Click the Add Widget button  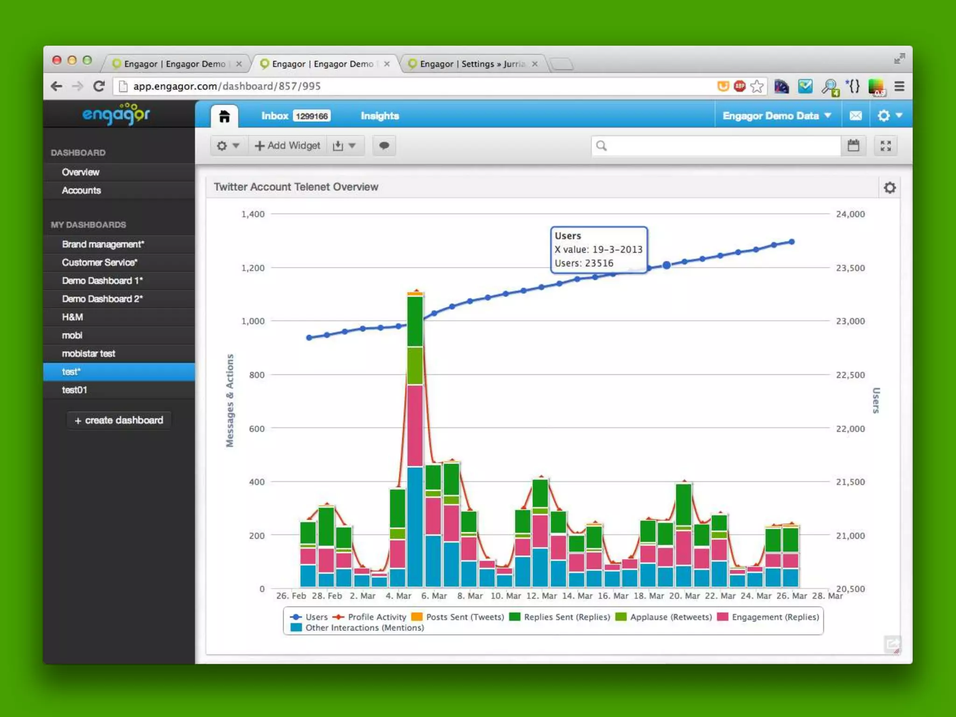[x=288, y=146]
